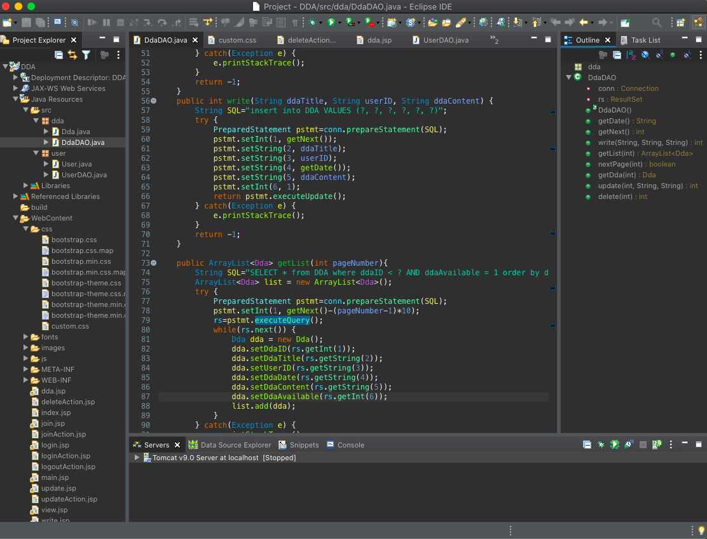The image size is (707, 539).
Task: Toggle Hide Static Members in Outline
Action: pyautogui.click(x=659, y=55)
